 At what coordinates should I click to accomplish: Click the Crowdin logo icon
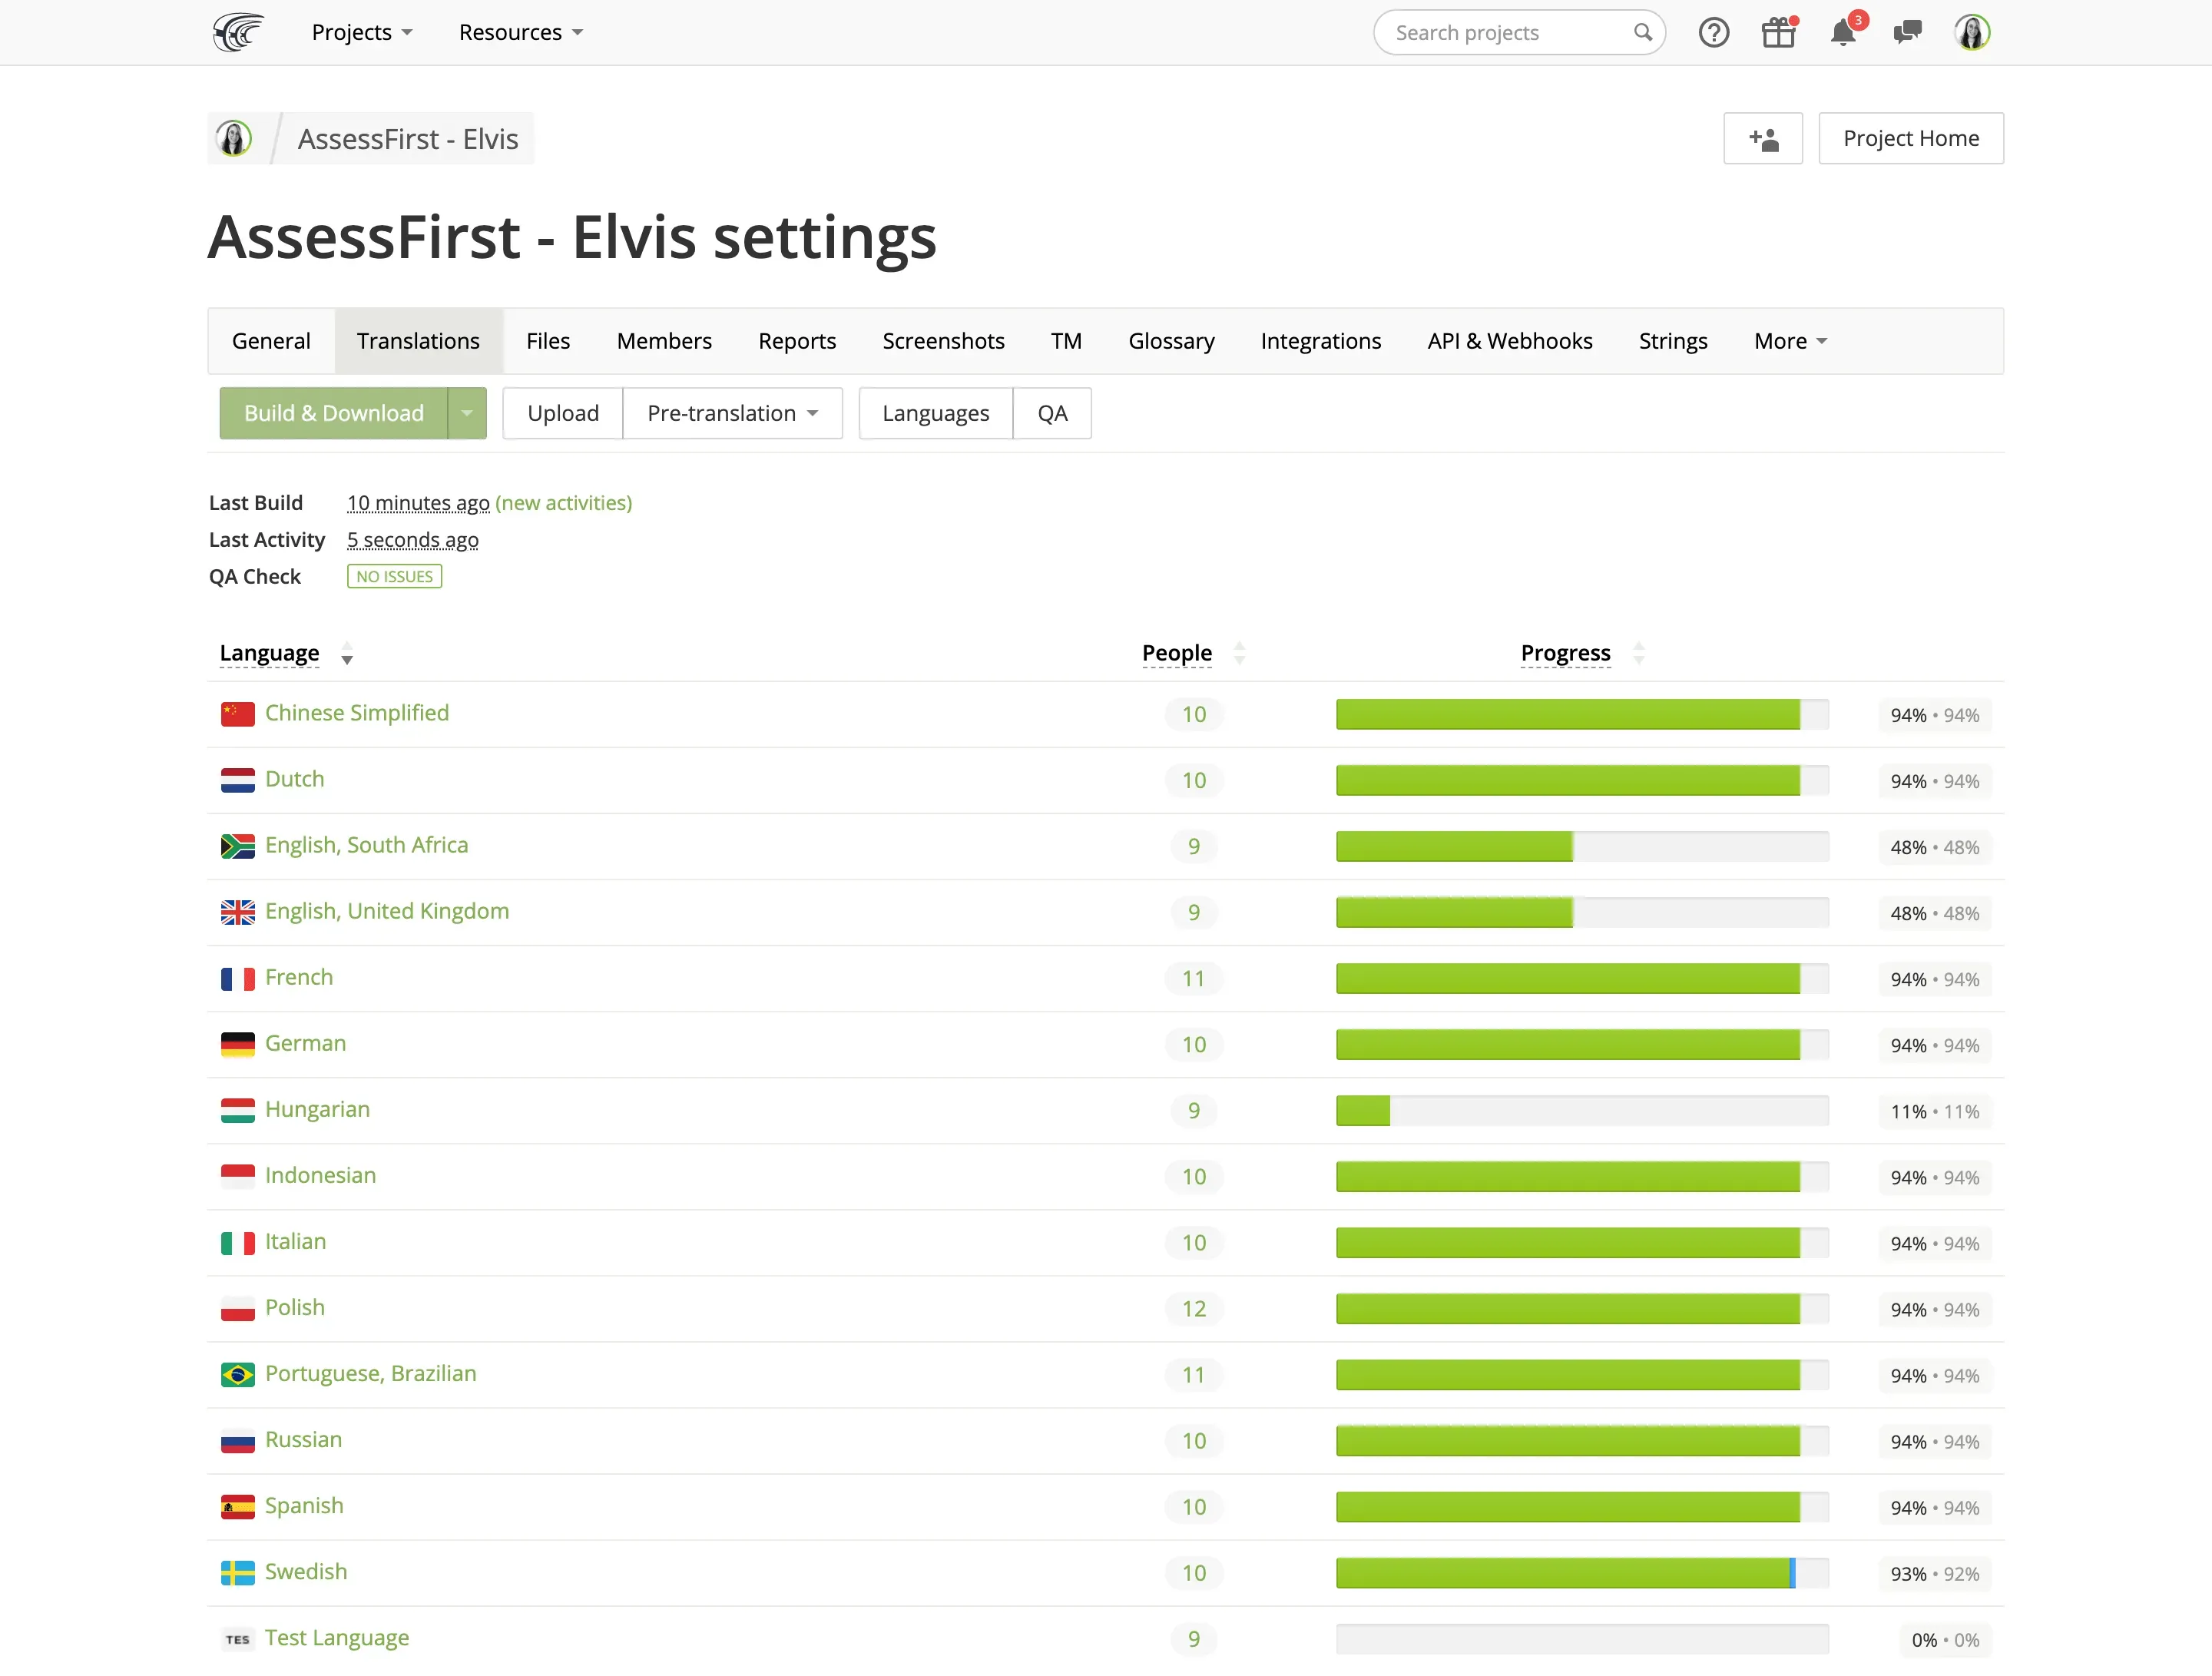[x=238, y=32]
